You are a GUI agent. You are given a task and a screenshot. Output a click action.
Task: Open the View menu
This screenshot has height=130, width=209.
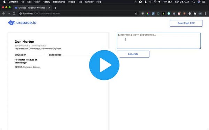37,2
